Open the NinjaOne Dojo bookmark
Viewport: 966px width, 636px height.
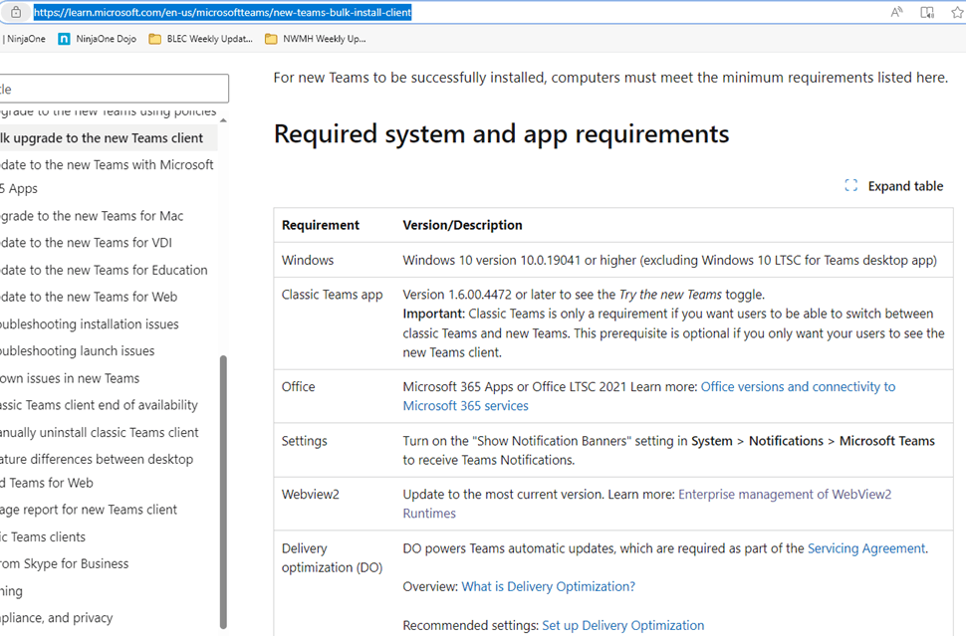point(98,39)
